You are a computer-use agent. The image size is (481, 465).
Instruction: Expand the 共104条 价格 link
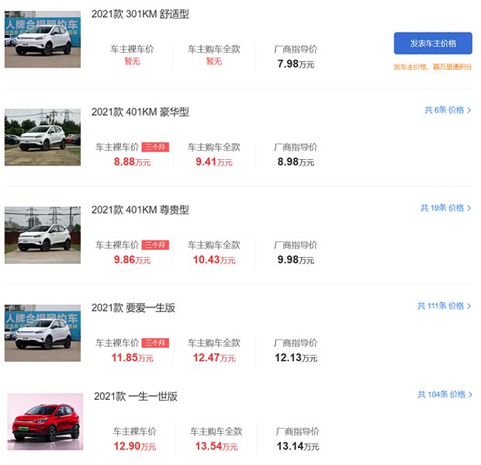(445, 394)
